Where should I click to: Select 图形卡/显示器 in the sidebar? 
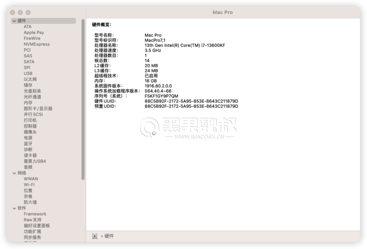tap(38, 109)
